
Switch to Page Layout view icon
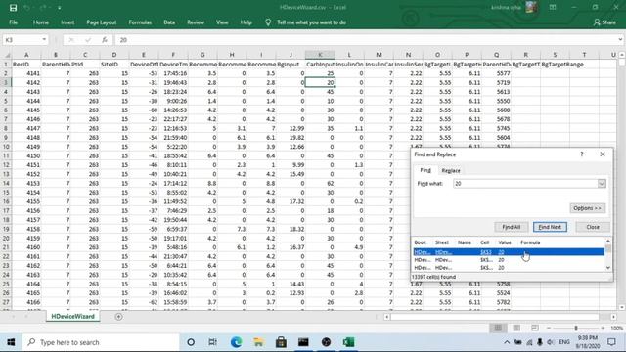(x=516, y=328)
